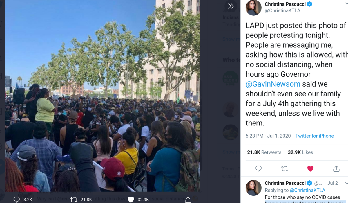Collapse sidebar with double chevron button
The image size is (348, 203).
pos(231,6)
